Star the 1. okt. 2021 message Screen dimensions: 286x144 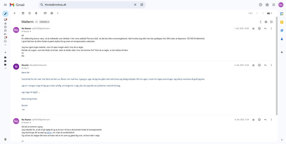click(253, 28)
